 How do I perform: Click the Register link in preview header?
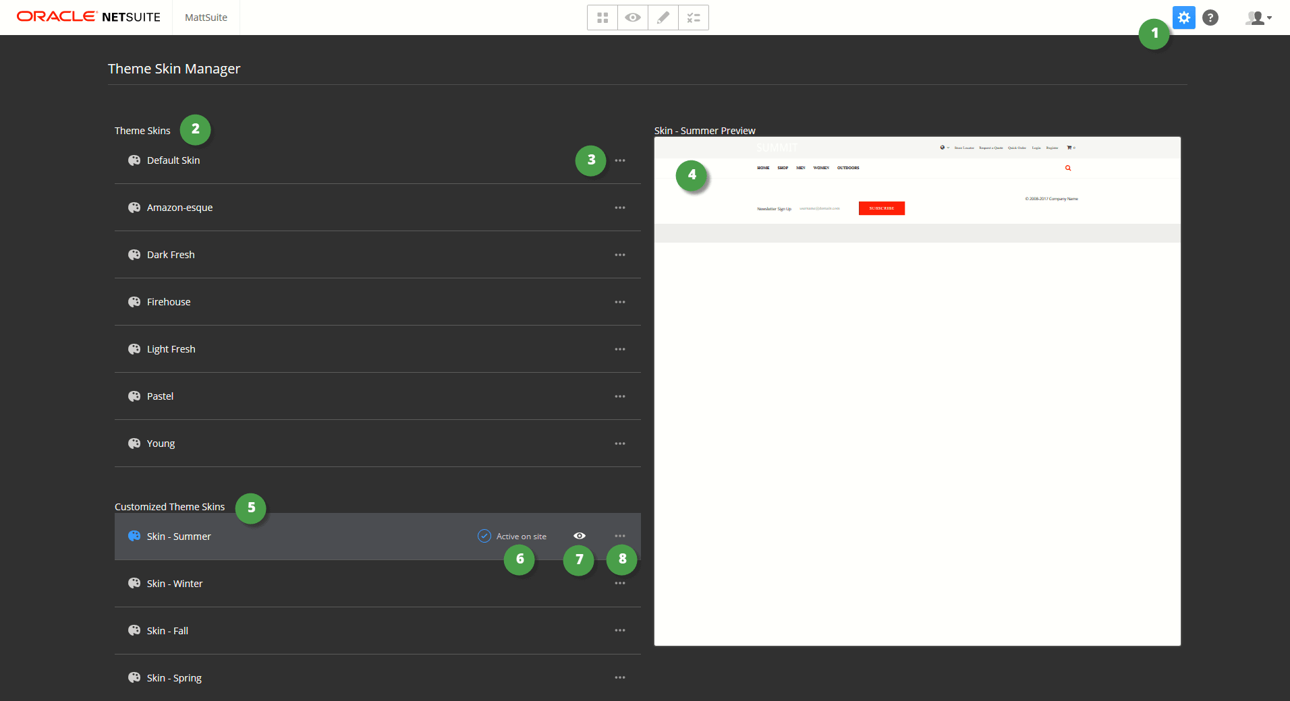[x=1052, y=148]
